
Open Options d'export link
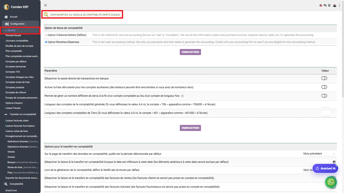tap(14, 103)
